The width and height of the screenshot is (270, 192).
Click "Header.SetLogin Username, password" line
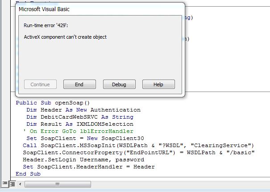point(83,160)
